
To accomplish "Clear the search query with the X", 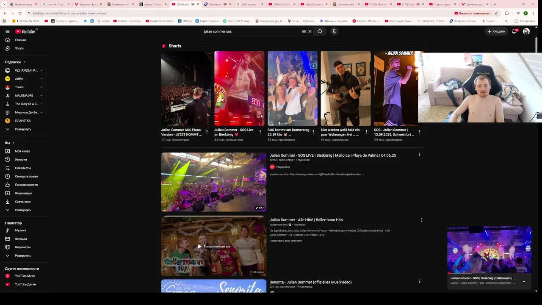I will [310, 31].
